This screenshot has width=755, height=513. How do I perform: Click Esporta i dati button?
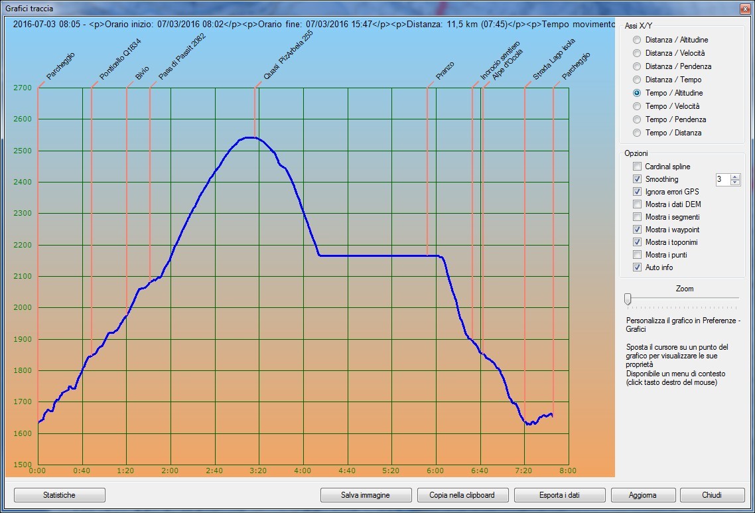pyautogui.click(x=559, y=495)
